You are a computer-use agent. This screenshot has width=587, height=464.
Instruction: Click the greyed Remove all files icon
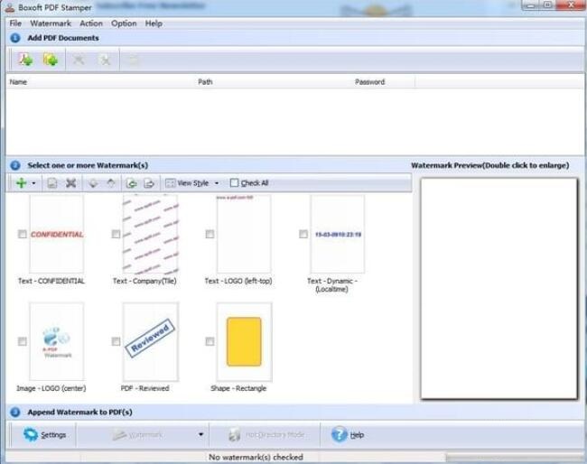pos(105,60)
